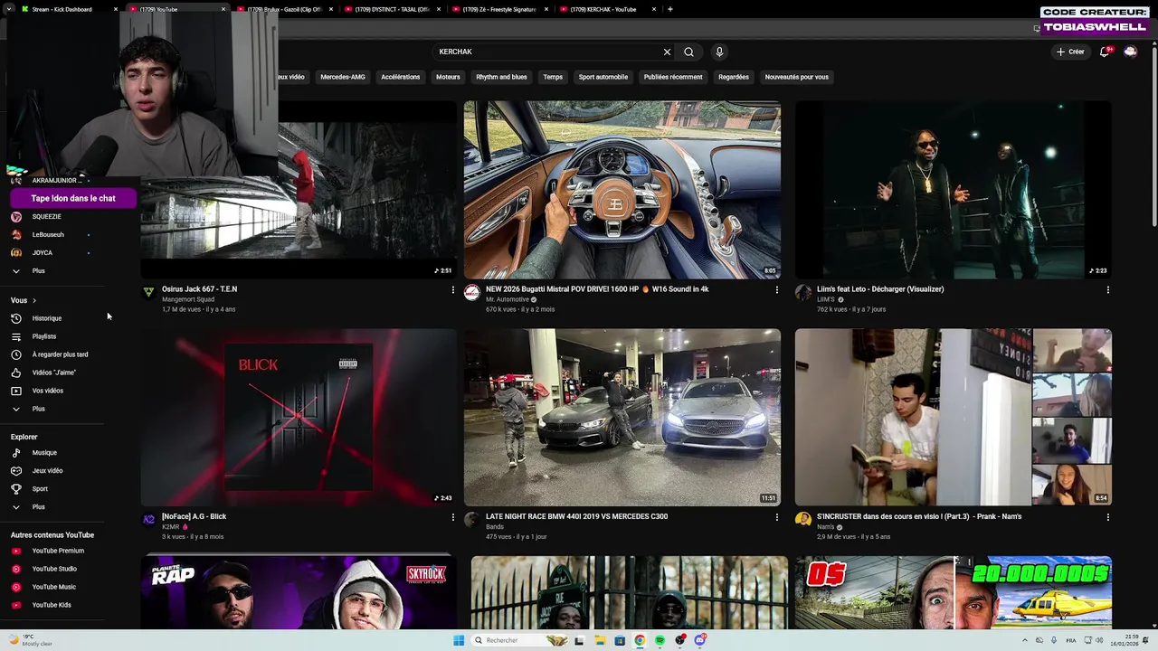Select the Sport automobile chip
This screenshot has height=651, width=1158.
pyautogui.click(x=603, y=77)
